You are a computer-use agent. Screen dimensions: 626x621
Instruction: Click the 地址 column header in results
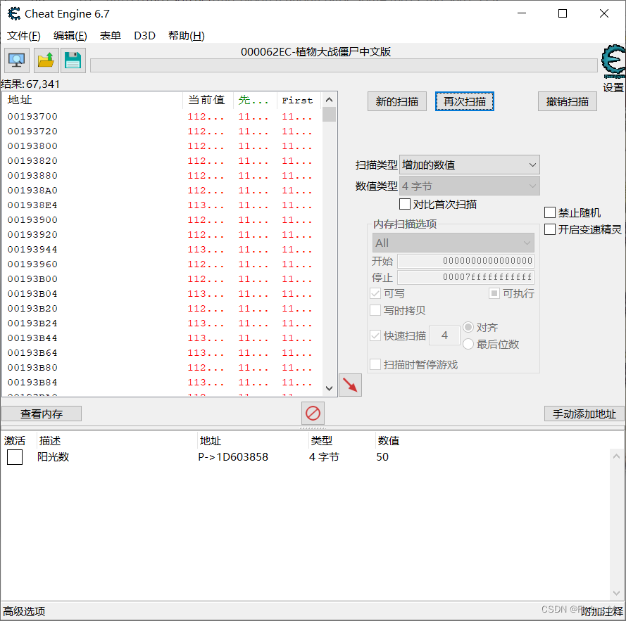click(x=93, y=100)
